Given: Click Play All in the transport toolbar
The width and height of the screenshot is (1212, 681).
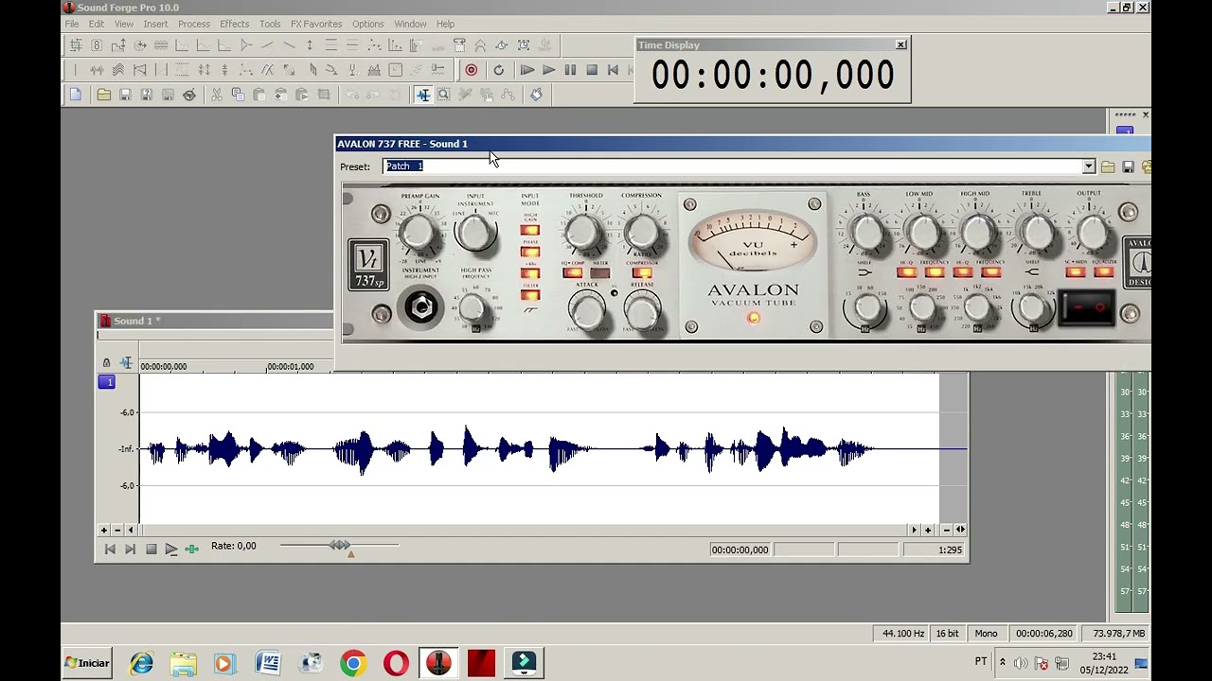Looking at the screenshot, I should (x=527, y=70).
